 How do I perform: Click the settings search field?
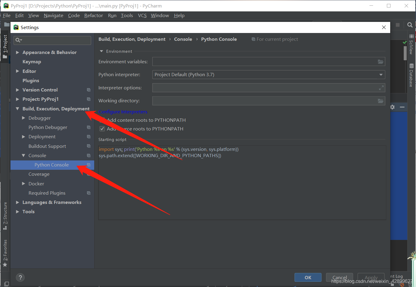(53, 40)
